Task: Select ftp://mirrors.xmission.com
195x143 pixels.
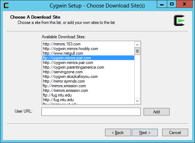Action: pos(88,86)
